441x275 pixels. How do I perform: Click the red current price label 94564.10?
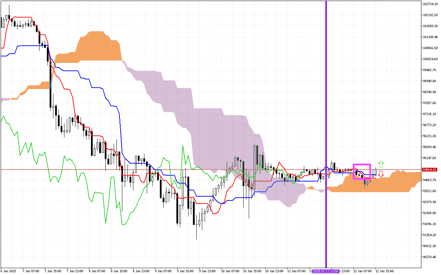coord(430,169)
